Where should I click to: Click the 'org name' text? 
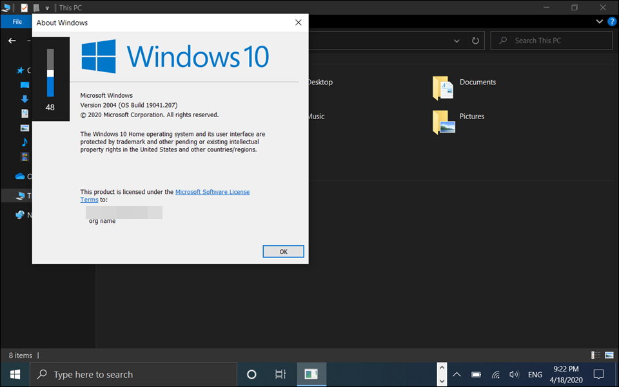pyautogui.click(x=103, y=221)
